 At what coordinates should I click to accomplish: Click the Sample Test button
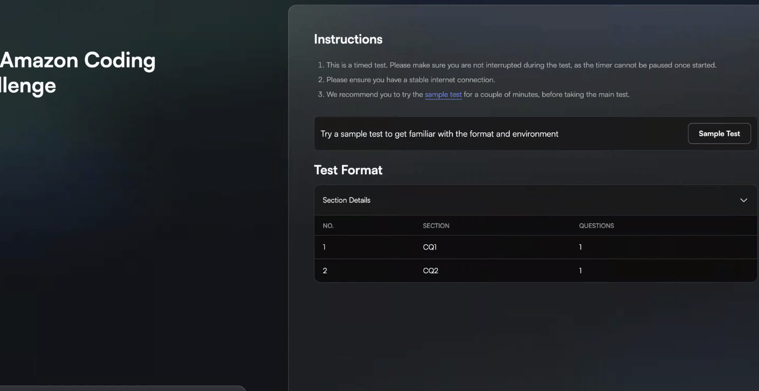pyautogui.click(x=719, y=134)
